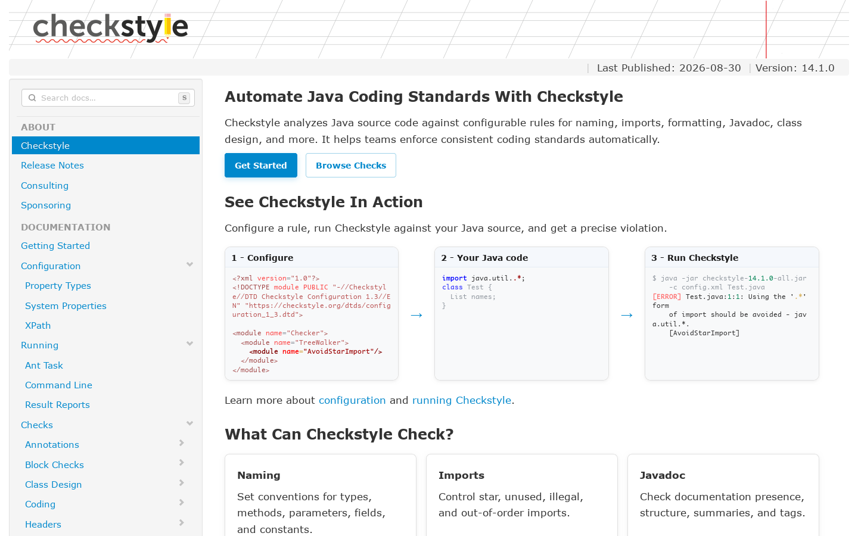Image resolution: width=858 pixels, height=536 pixels.
Task: Click the '3 - Run Checkstyle' header
Action: pyautogui.click(x=732, y=258)
